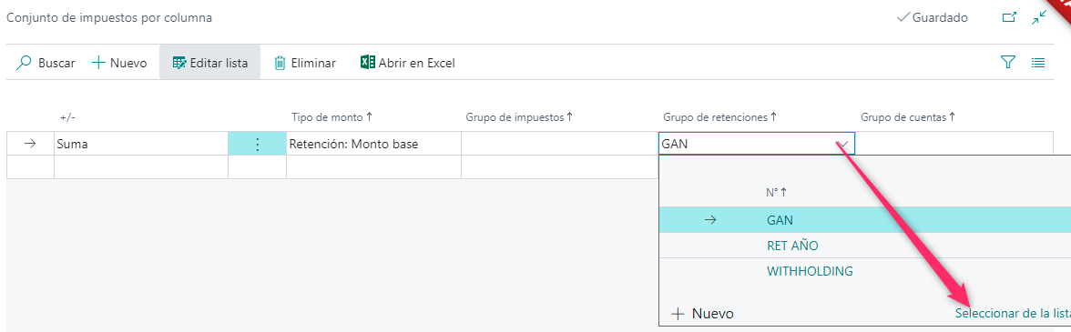This screenshot has height=332, width=1071.
Task: Toggle Editar lista mode
Action: click(x=209, y=63)
